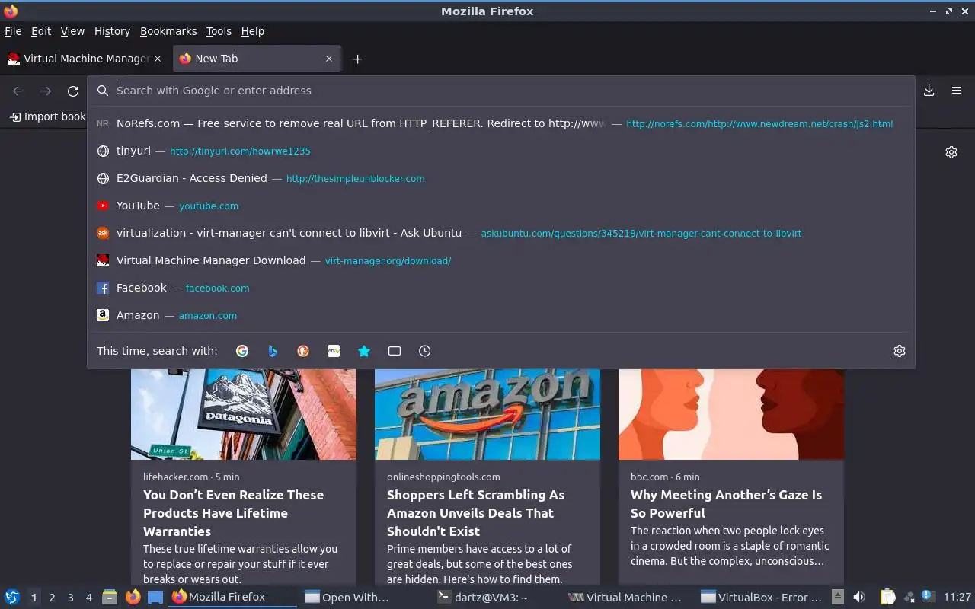Switch to virtual desktop 3
975x609 pixels.
(x=70, y=598)
